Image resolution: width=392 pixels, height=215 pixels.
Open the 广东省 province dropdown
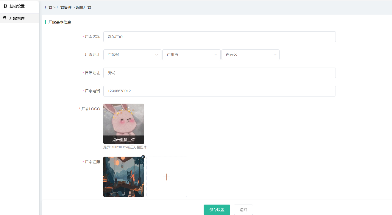(x=132, y=55)
